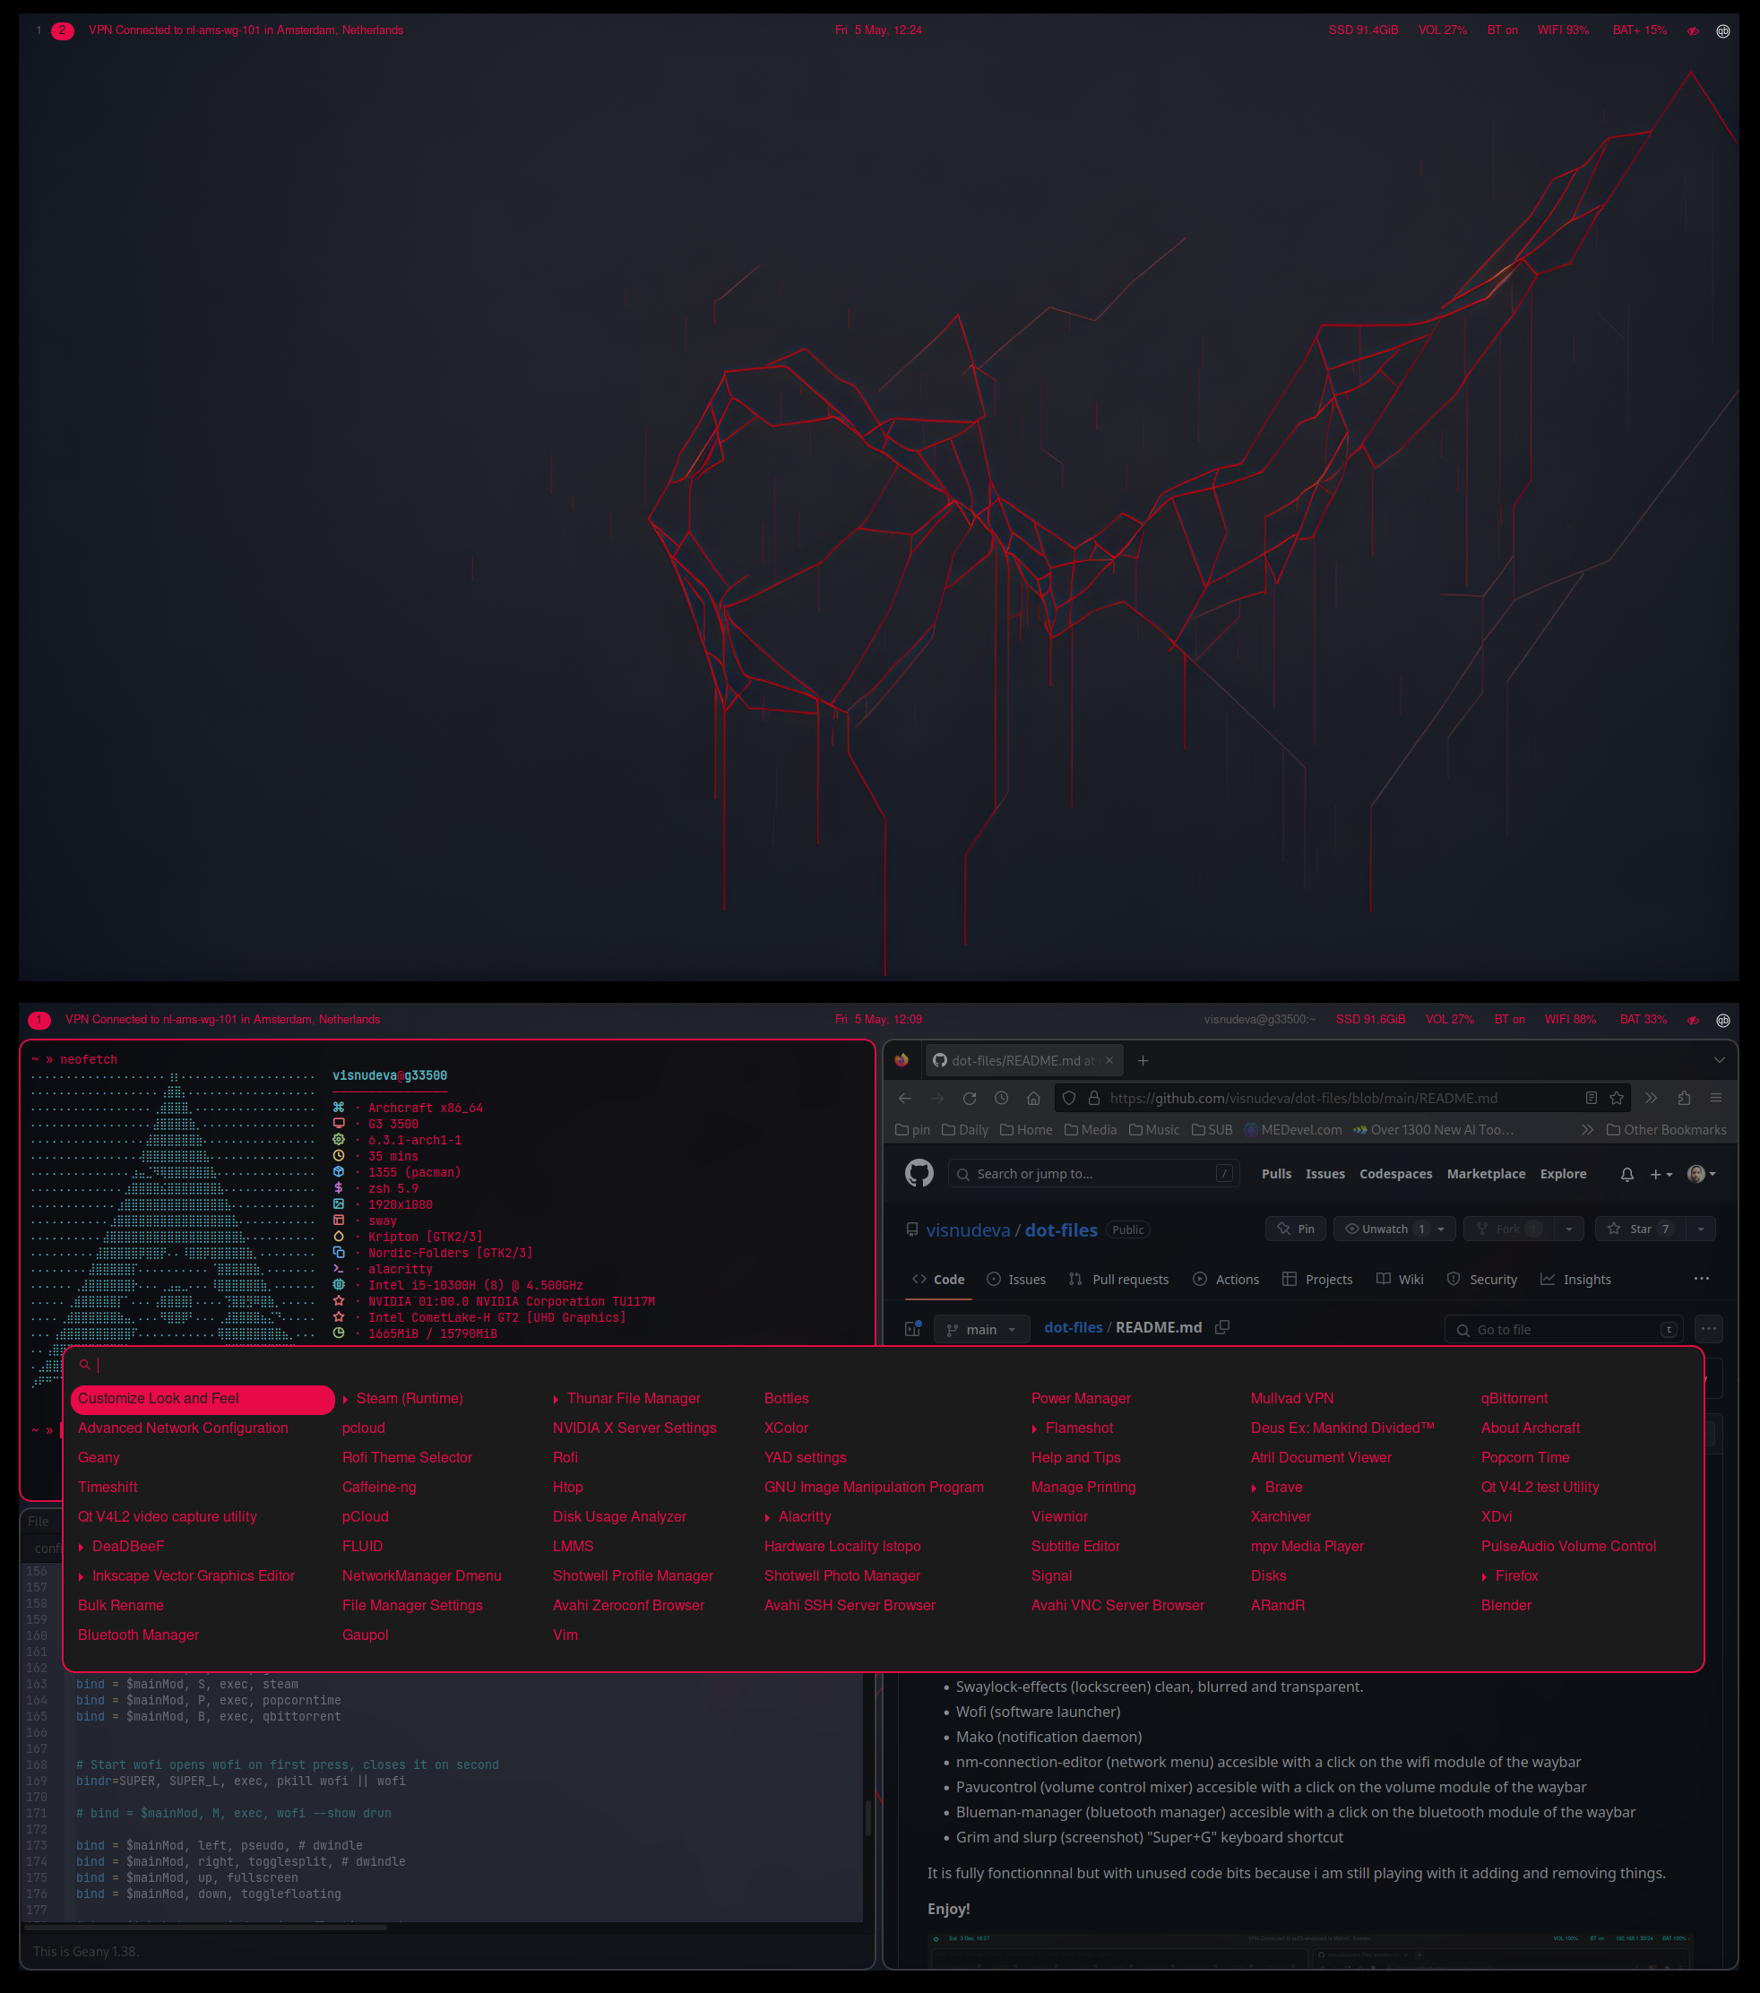Toggle Pin for the repository
1760x1993 pixels.
(1296, 1229)
